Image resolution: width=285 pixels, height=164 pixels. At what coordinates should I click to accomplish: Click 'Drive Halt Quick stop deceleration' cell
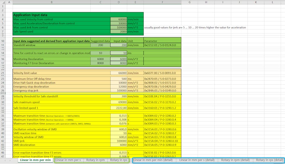coord(62,83)
